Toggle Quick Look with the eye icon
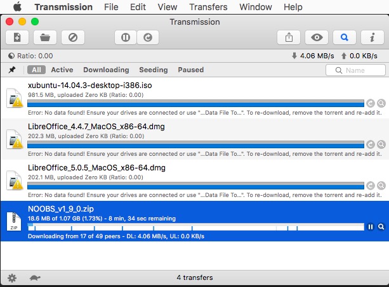Viewport: 389px width, 287px height. click(x=317, y=37)
